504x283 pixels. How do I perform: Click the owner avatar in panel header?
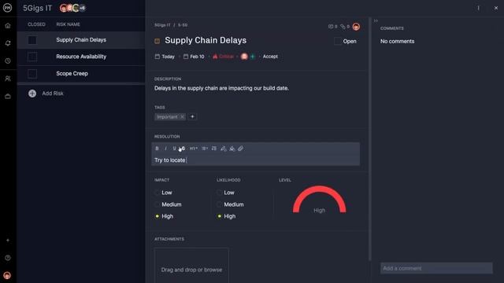coord(356,27)
